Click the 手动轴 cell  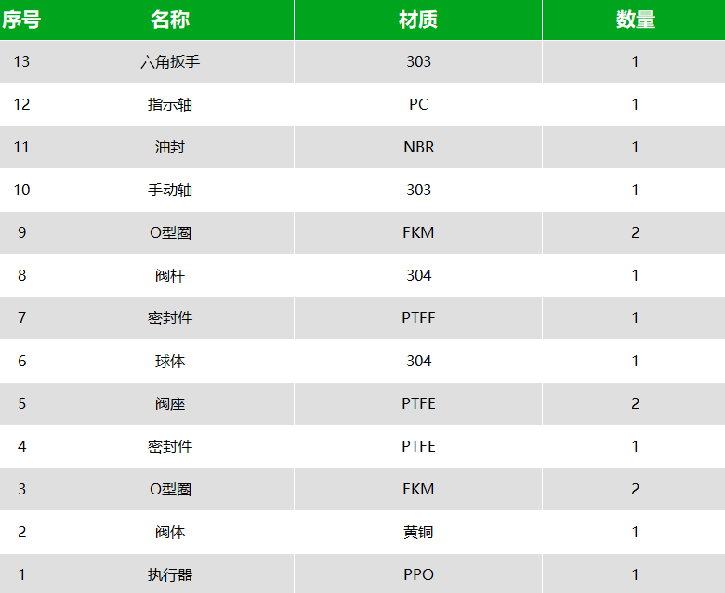point(170,190)
